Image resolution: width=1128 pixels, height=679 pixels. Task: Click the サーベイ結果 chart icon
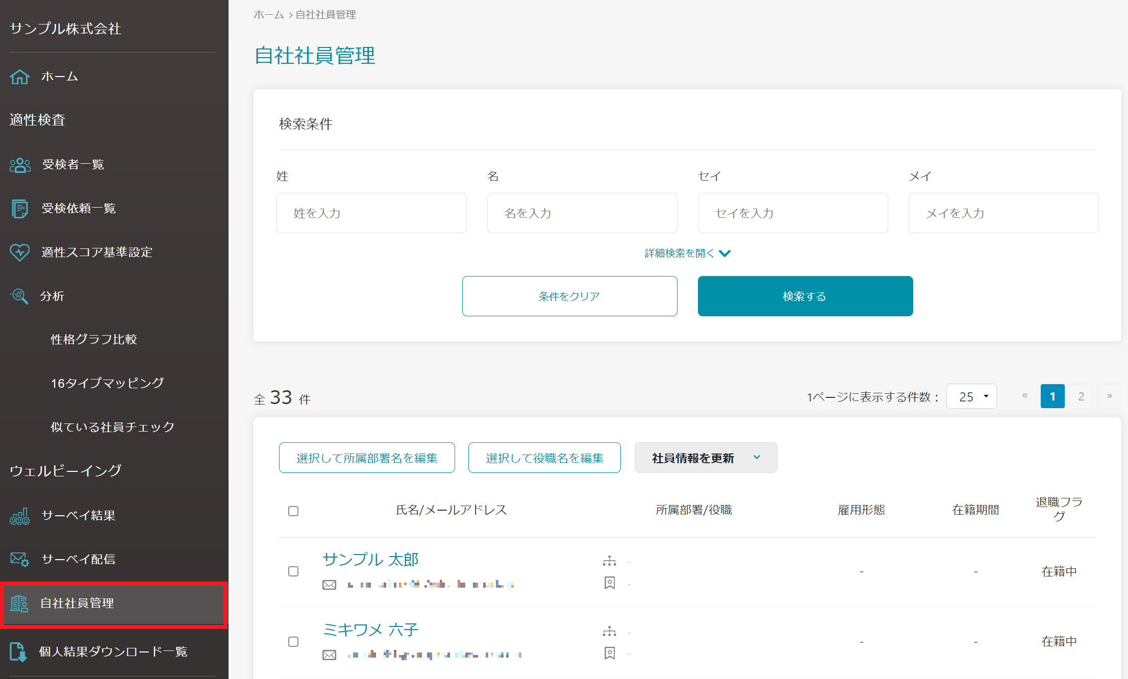point(19,516)
